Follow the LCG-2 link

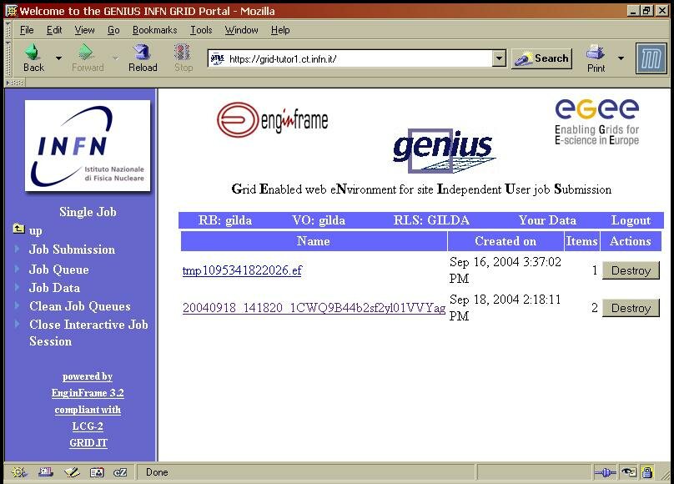tap(88, 426)
